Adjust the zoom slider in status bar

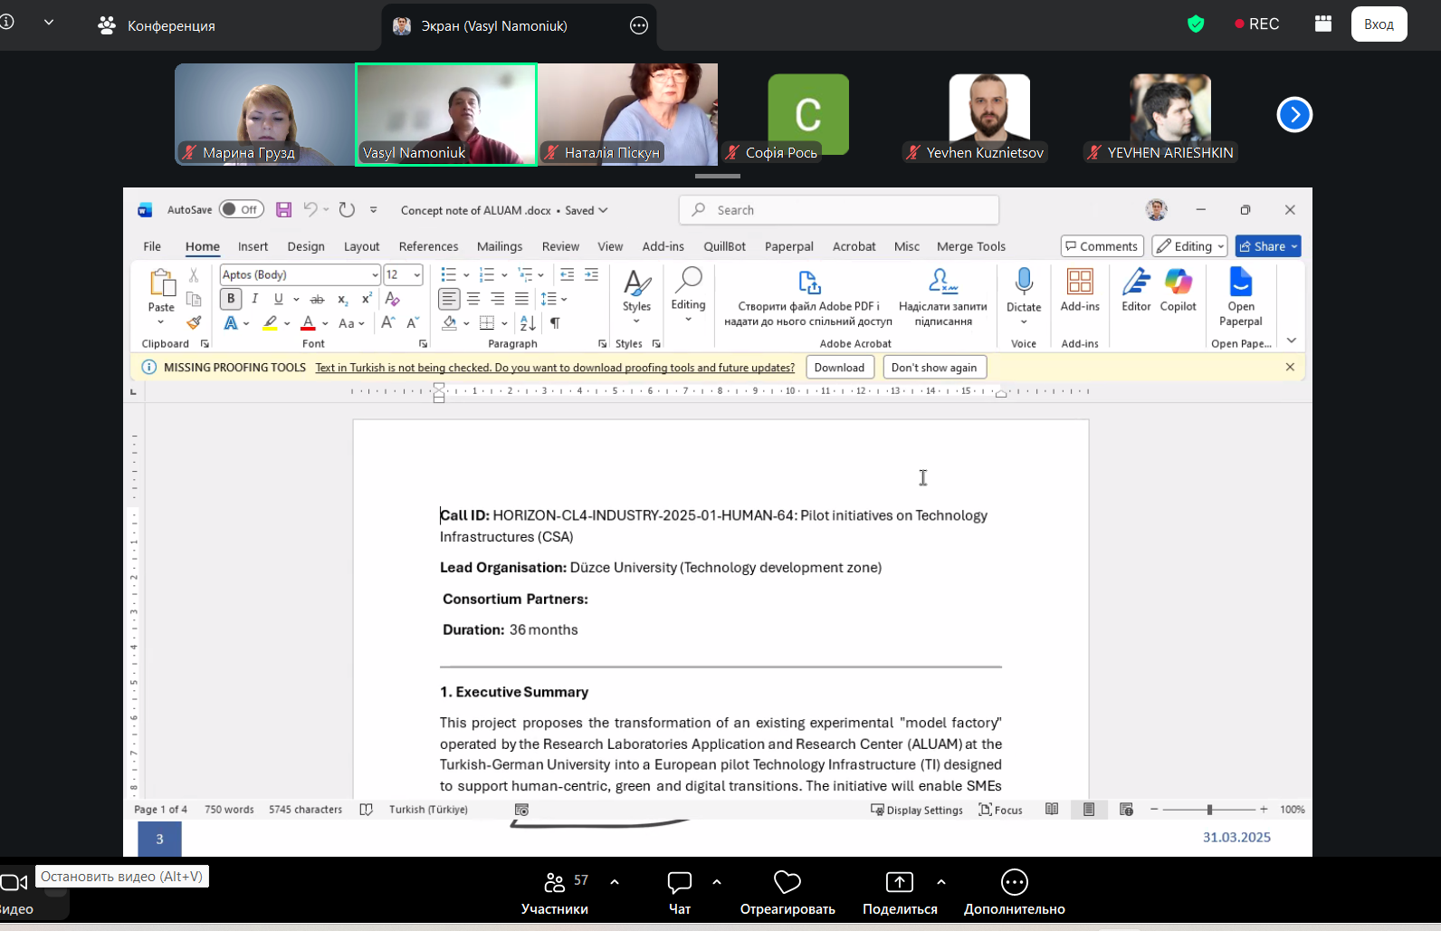coord(1209,810)
